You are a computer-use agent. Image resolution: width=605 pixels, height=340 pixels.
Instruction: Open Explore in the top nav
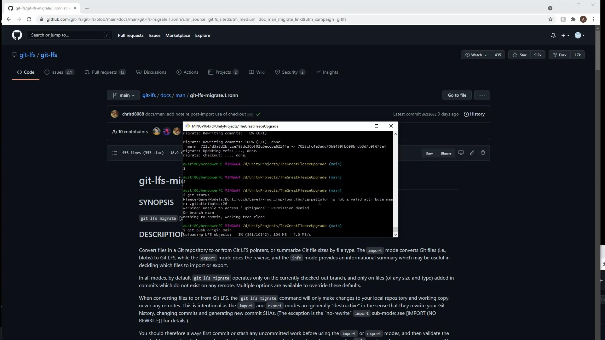tap(203, 35)
